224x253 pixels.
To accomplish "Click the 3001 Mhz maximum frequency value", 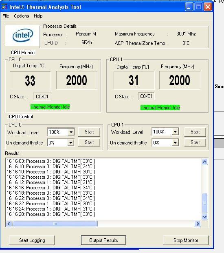I will [x=186, y=34].
